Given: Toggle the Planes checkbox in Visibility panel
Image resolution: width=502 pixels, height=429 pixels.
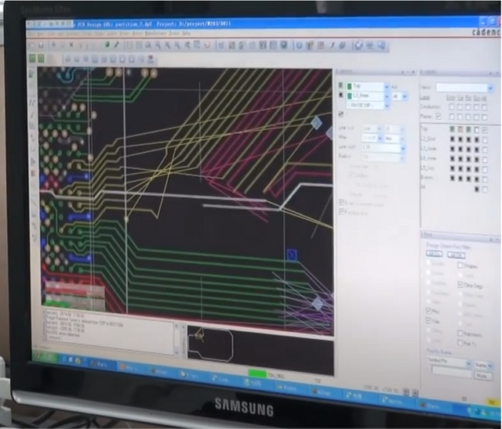Looking at the screenshot, I should [x=438, y=117].
